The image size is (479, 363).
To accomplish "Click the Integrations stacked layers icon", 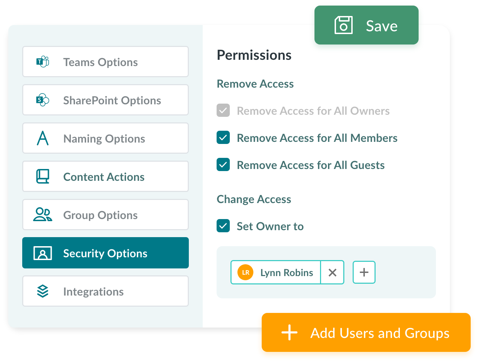I will pyautogui.click(x=43, y=291).
